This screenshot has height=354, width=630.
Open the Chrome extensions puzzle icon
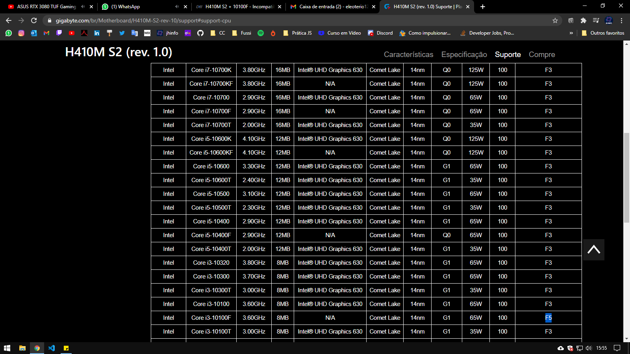pos(584,20)
